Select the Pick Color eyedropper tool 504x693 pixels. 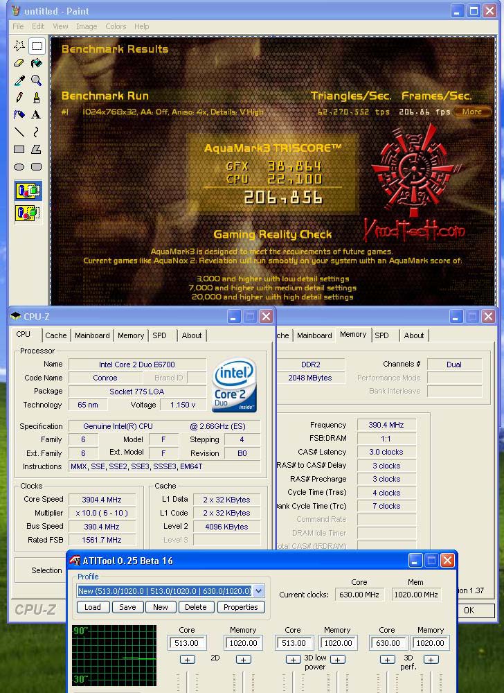tap(19, 80)
